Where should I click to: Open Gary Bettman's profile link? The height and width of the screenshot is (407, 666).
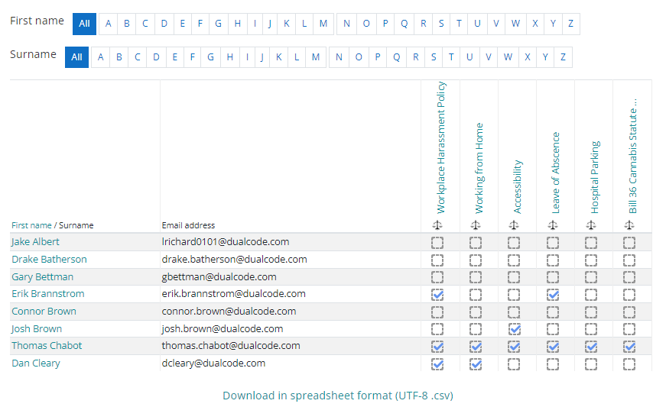[43, 276]
